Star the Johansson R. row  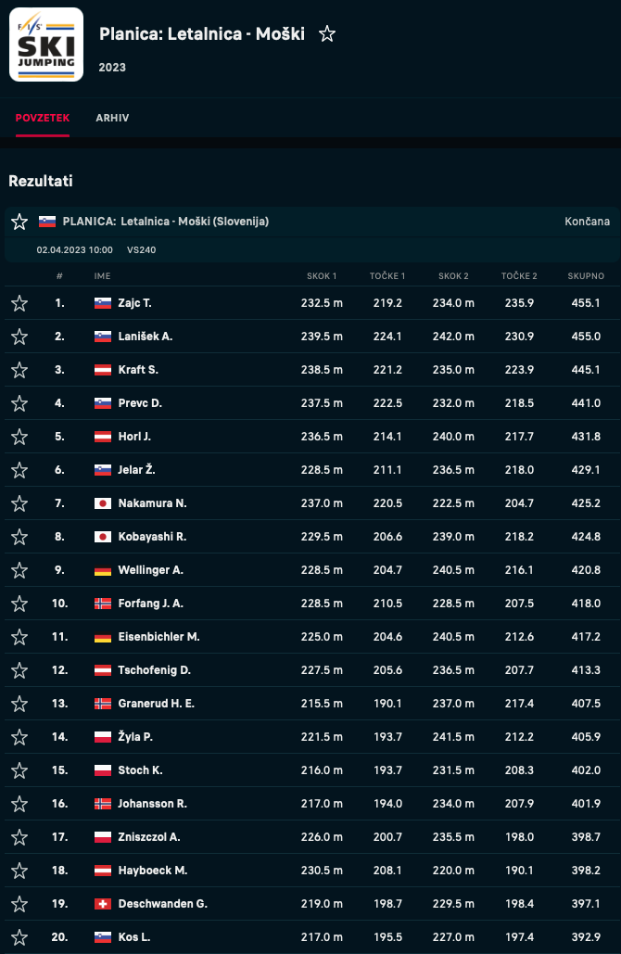pyautogui.click(x=19, y=805)
